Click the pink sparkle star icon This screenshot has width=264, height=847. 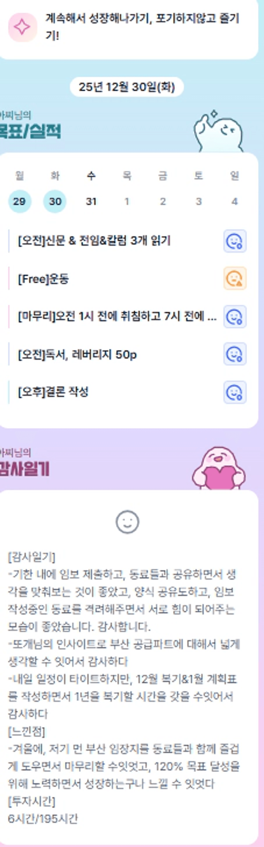pyautogui.click(x=23, y=27)
